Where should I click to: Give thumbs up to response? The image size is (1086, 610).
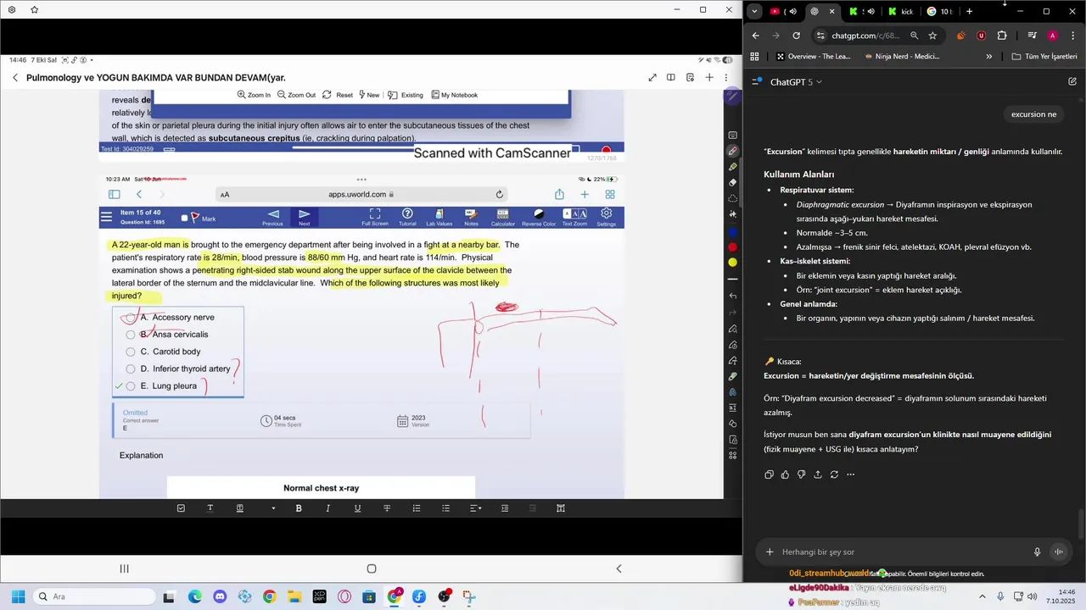[785, 474]
